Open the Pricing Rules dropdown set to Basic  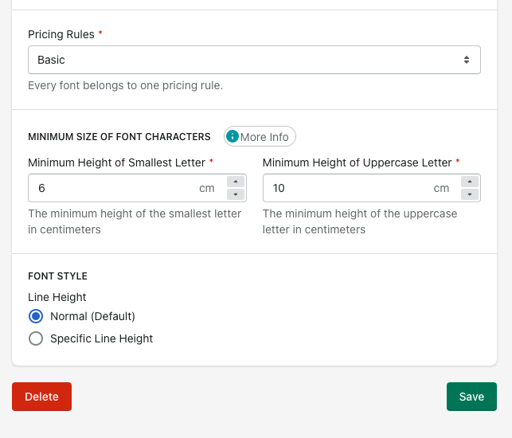point(239,60)
